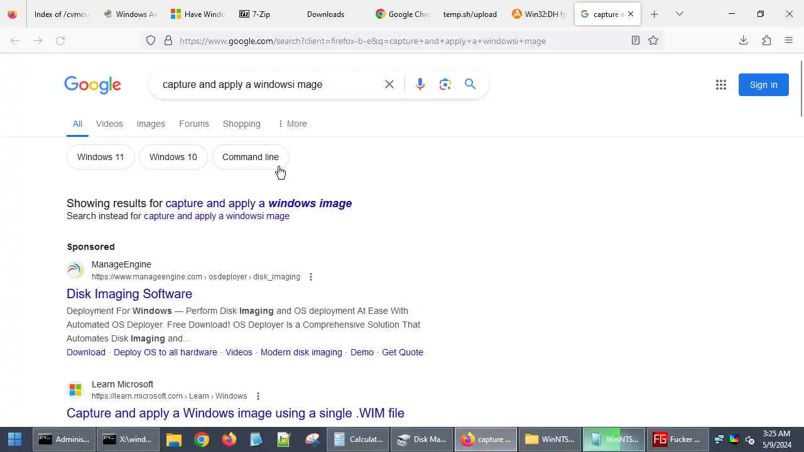Open pinned Firefox taskbar icon

click(x=229, y=439)
